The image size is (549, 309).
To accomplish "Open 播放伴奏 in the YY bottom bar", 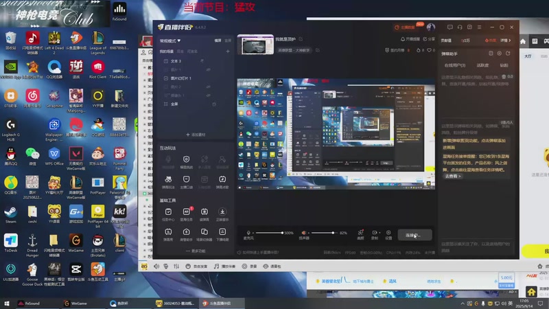I will pos(225,266).
